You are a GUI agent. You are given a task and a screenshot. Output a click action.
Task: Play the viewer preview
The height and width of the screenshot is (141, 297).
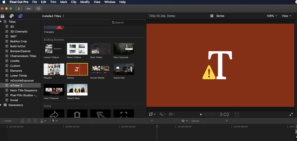tap(201, 114)
